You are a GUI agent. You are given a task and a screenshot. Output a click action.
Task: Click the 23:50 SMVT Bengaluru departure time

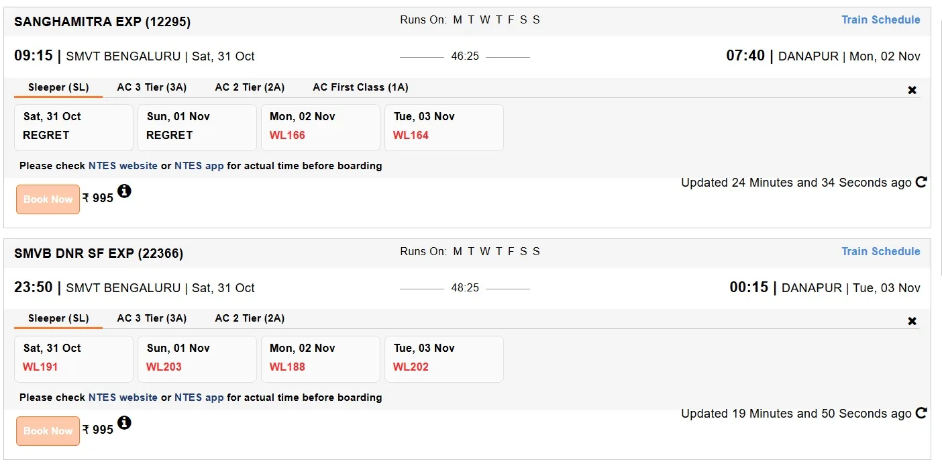click(x=34, y=287)
